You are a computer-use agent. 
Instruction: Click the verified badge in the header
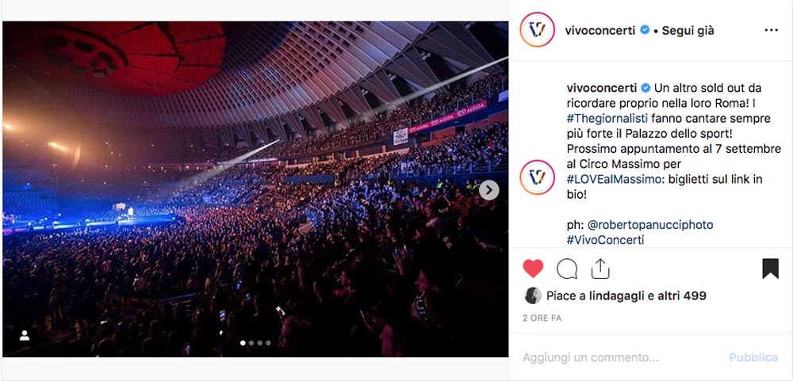644,30
